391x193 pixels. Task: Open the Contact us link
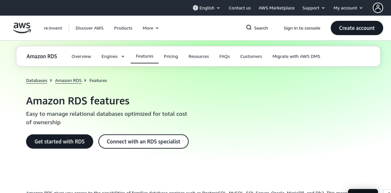pos(240,8)
